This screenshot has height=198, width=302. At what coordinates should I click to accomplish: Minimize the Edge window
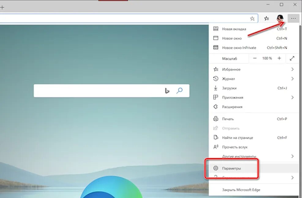click(268, 4)
